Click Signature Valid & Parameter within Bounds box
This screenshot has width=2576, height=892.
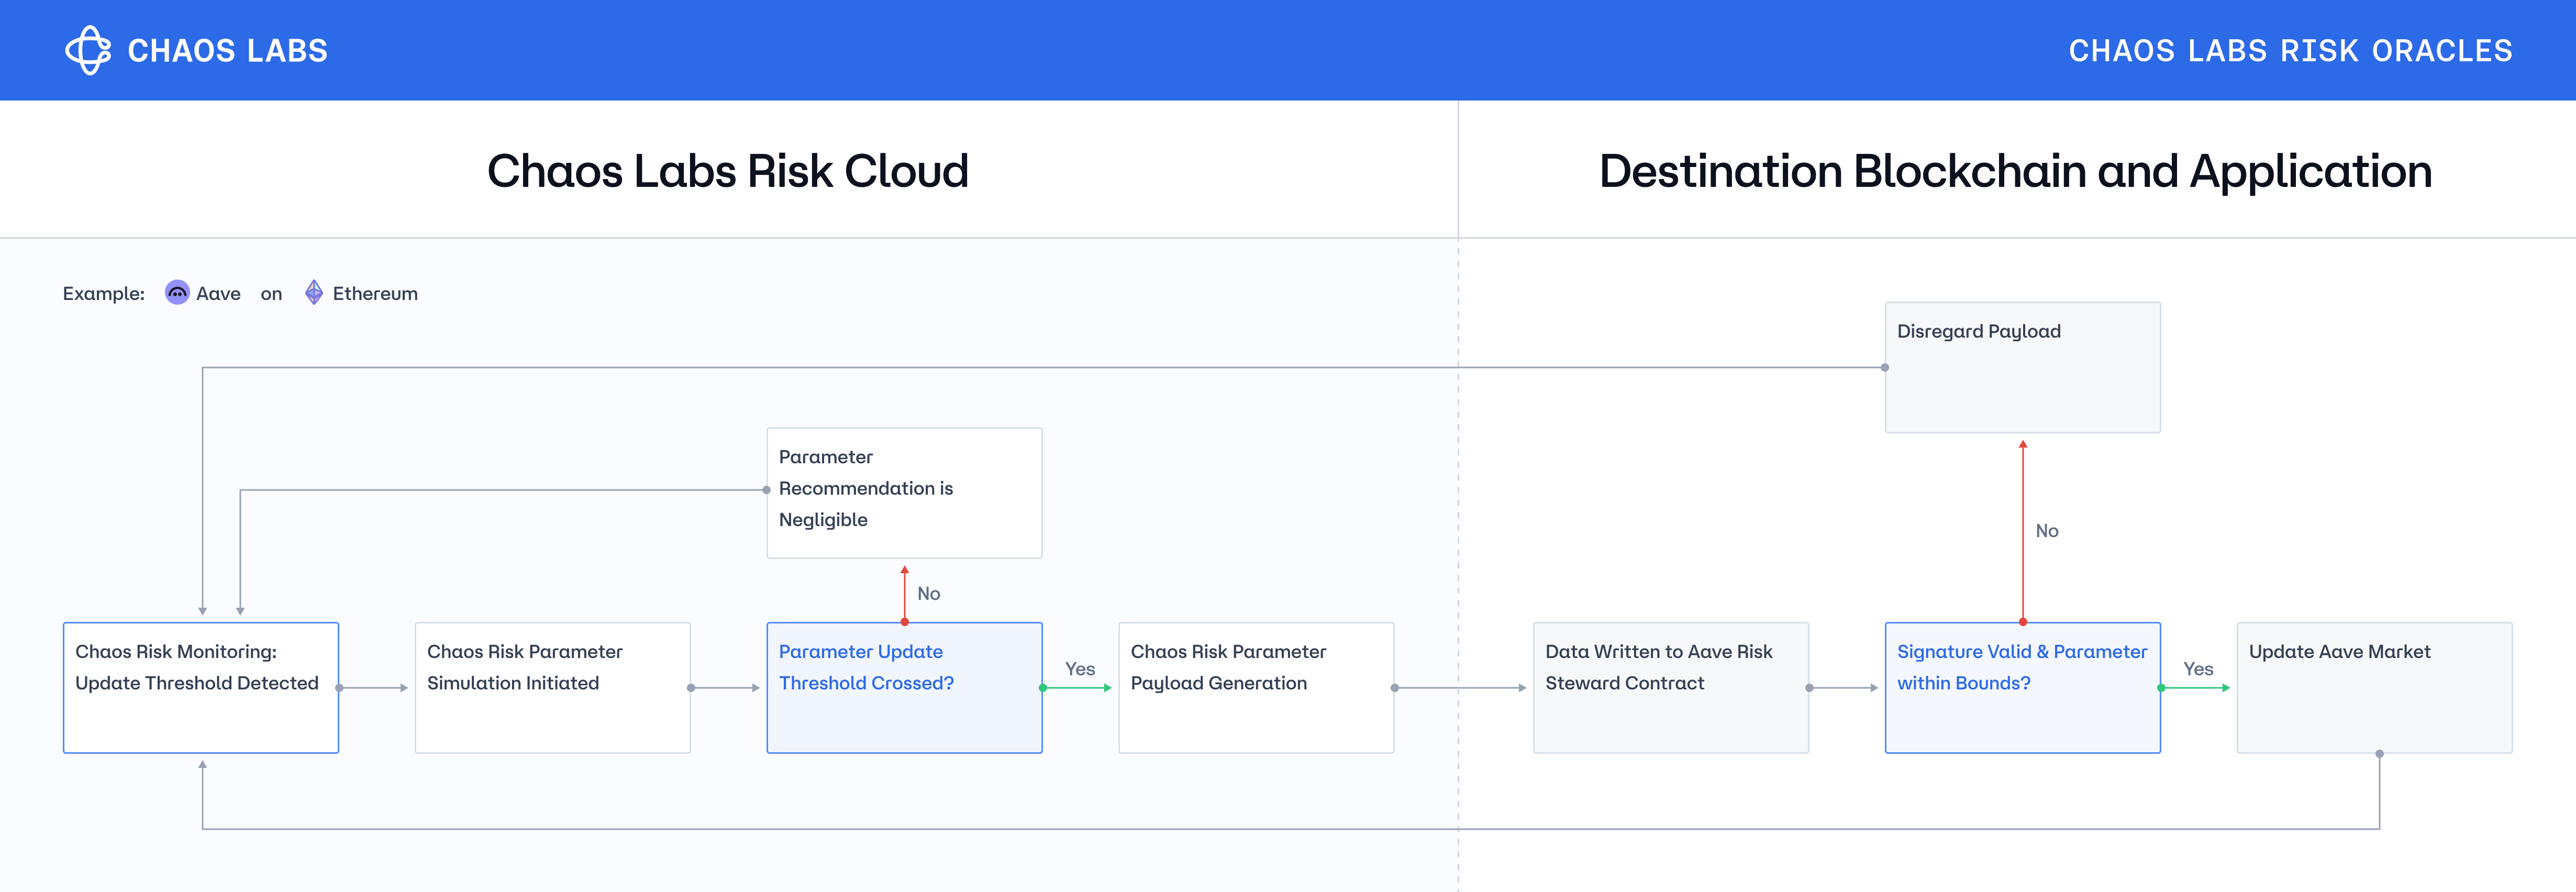tap(2023, 688)
